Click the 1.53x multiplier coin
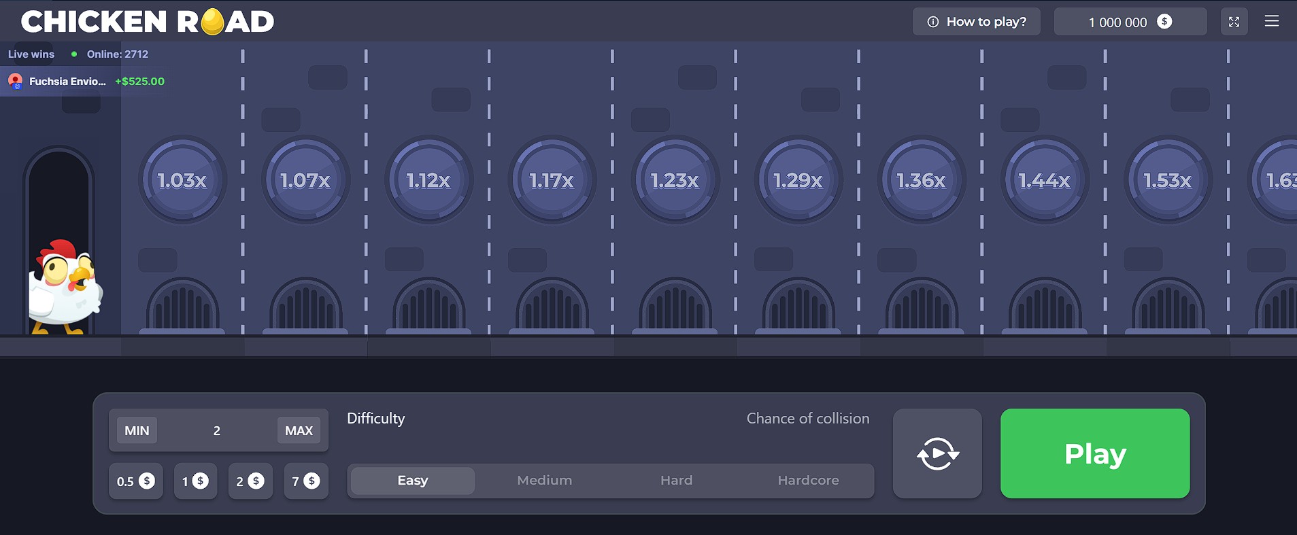 click(x=1168, y=180)
